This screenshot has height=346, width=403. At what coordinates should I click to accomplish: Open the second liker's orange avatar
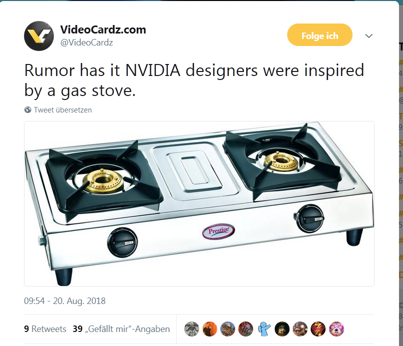[x=210, y=329]
